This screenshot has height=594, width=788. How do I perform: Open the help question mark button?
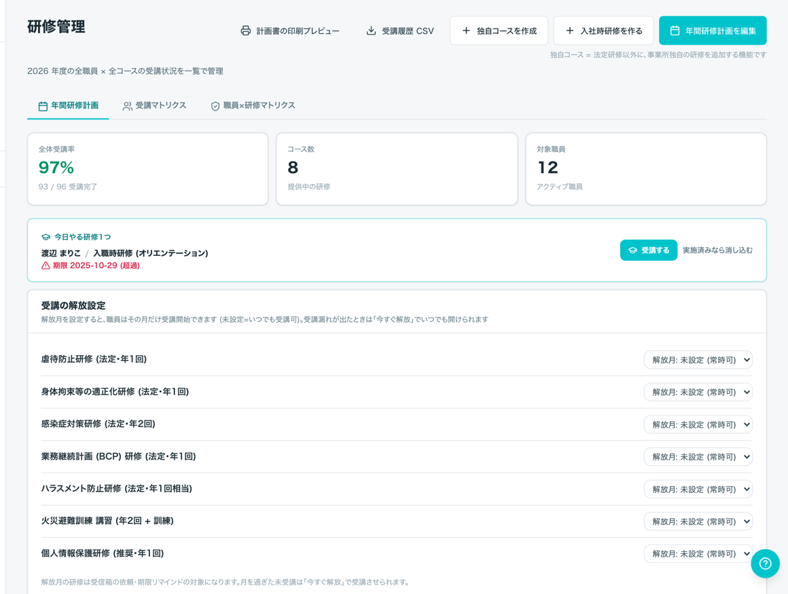click(x=765, y=563)
